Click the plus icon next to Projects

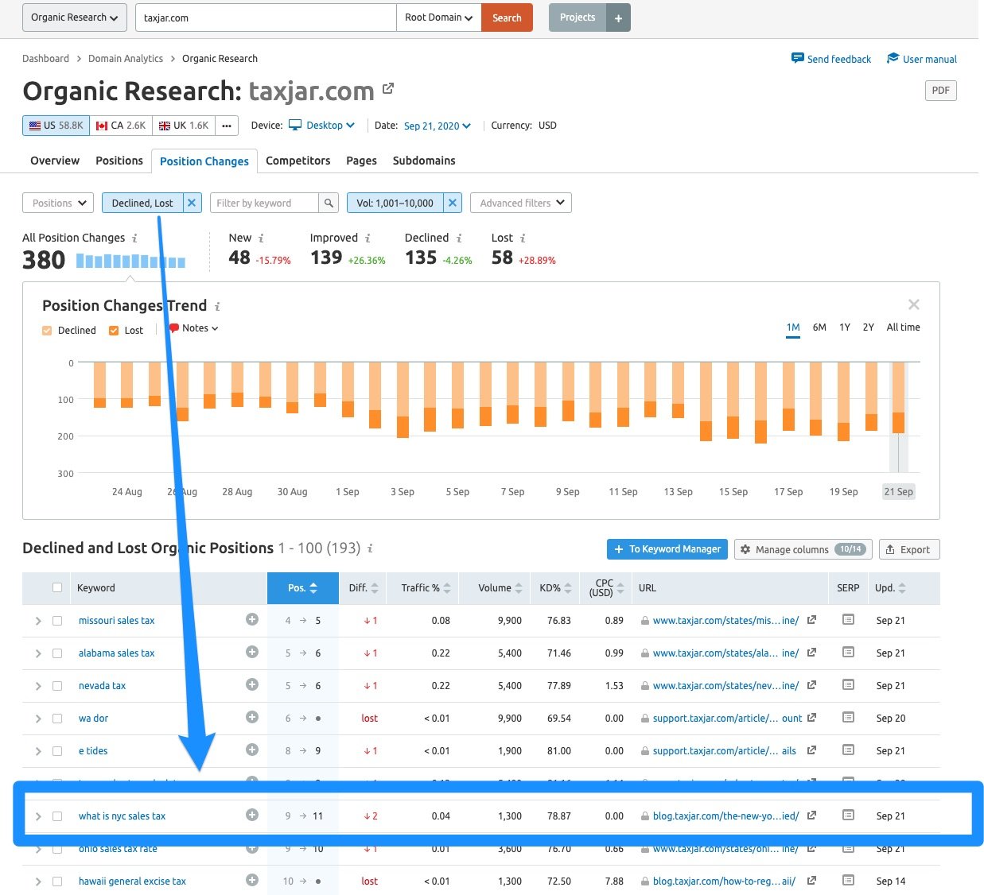(x=618, y=17)
